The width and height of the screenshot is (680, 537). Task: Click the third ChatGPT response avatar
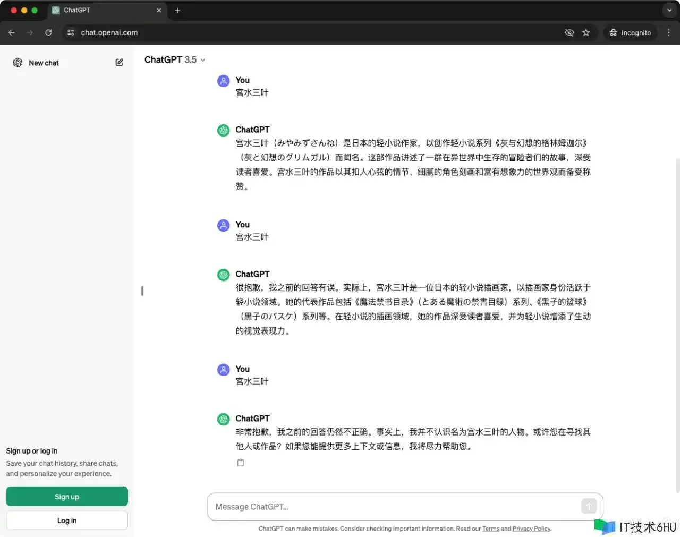[224, 419]
